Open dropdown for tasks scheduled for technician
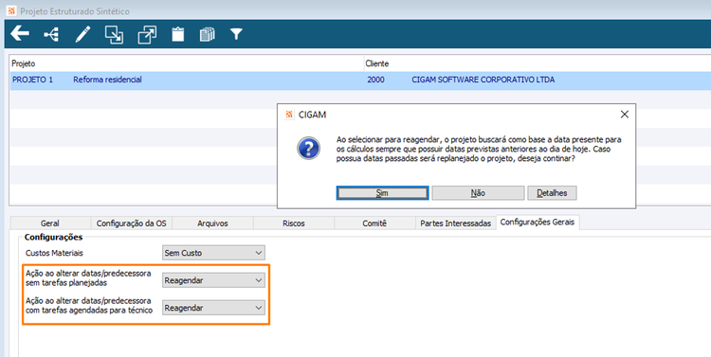 213,308
